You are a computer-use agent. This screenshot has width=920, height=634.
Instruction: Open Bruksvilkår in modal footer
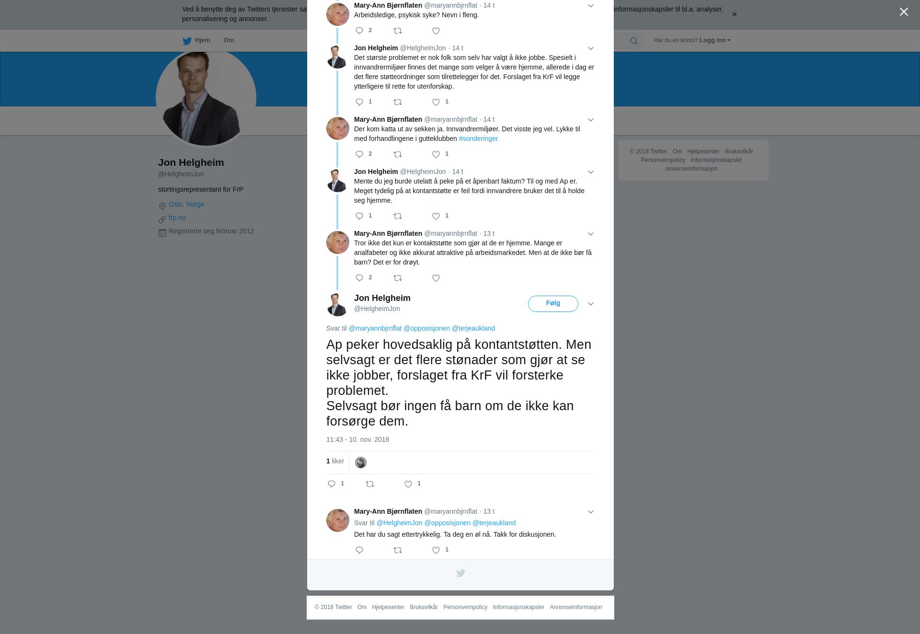tap(424, 607)
